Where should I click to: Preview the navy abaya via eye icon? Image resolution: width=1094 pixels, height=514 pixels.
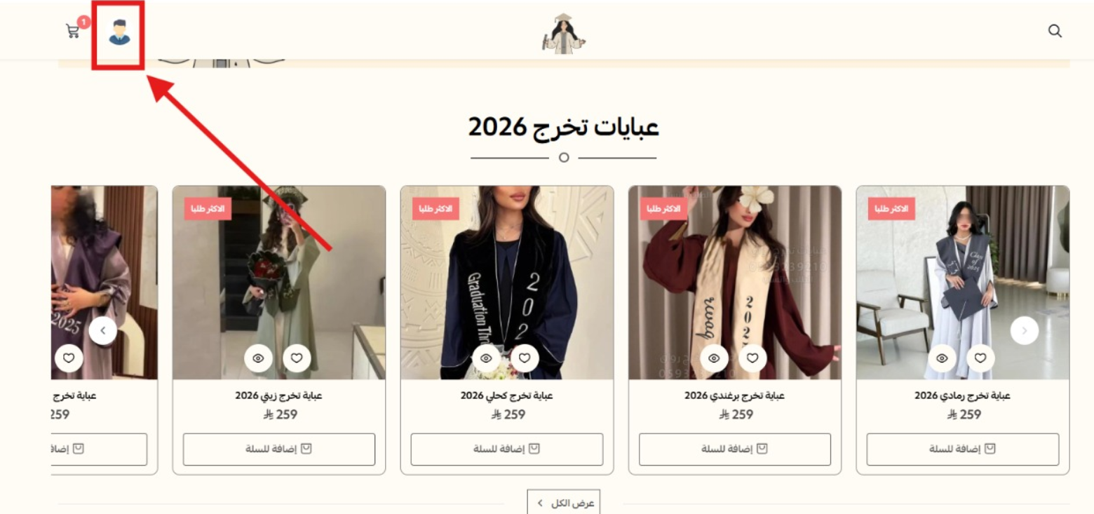[486, 358]
